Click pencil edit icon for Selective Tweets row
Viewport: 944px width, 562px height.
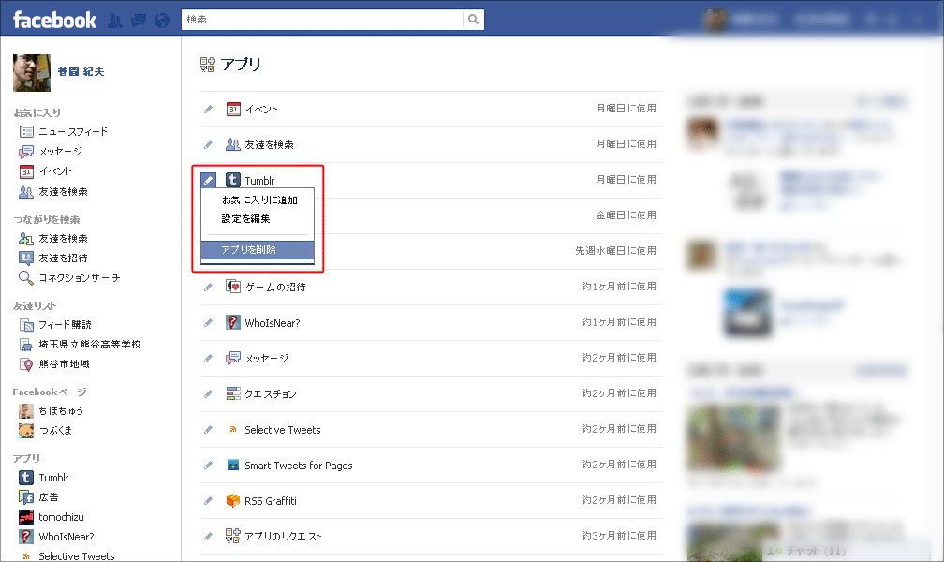click(208, 429)
